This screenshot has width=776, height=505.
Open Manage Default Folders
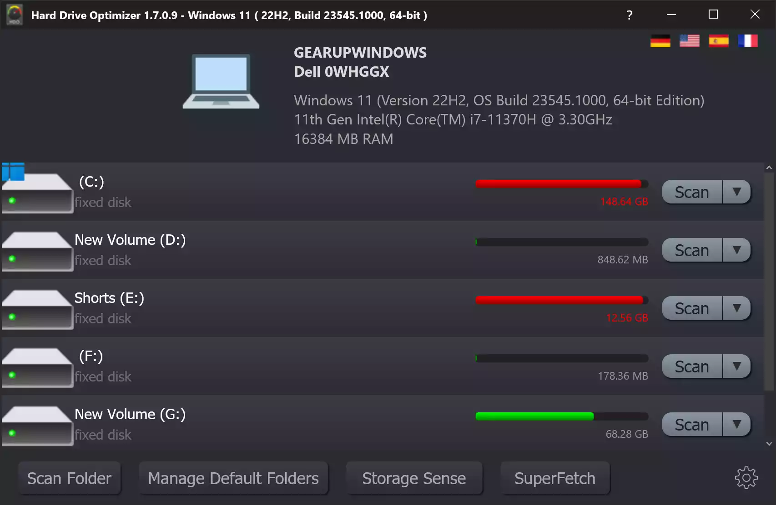click(233, 478)
